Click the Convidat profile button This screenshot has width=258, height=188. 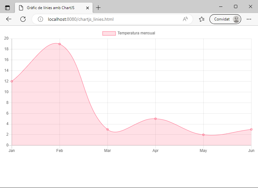[x=225, y=19]
